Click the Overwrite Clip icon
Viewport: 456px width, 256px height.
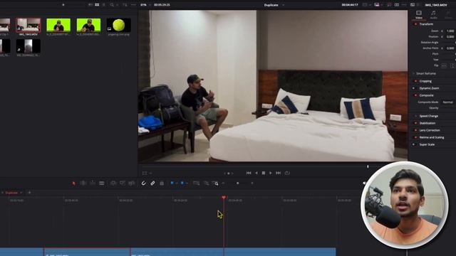coord(123,183)
